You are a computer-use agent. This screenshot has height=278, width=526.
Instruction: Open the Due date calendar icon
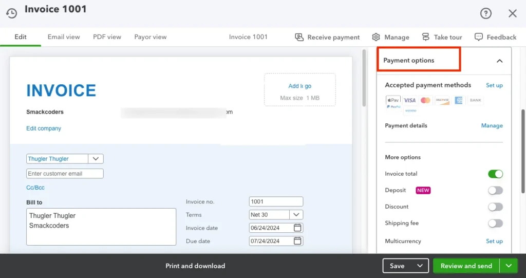coord(297,240)
